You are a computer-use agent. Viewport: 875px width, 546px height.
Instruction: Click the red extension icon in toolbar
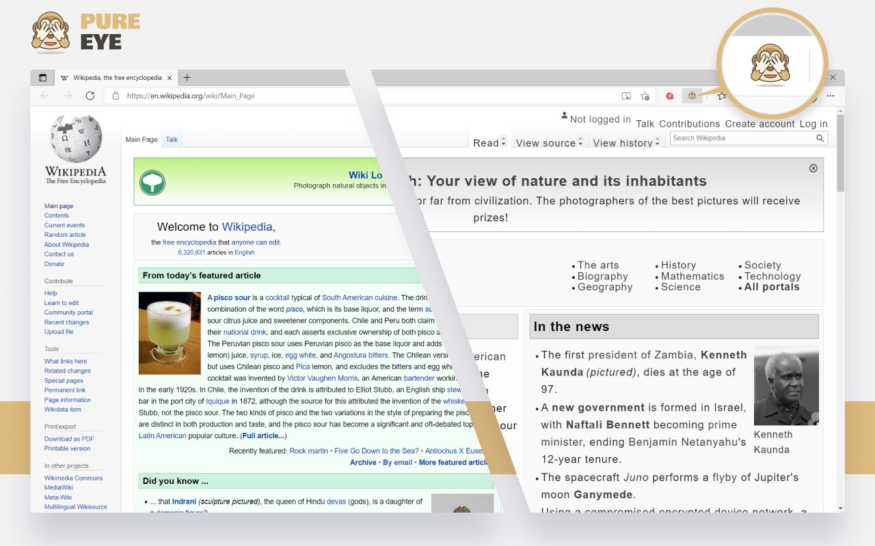point(670,96)
